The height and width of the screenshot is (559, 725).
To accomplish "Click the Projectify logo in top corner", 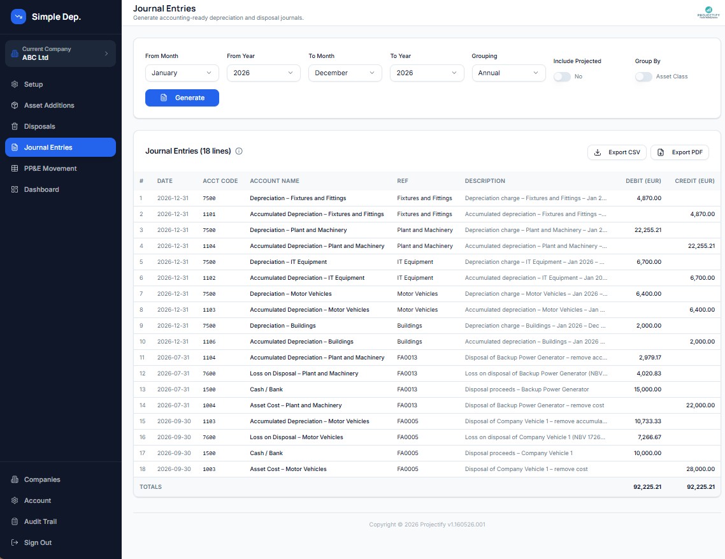I will click(708, 12).
